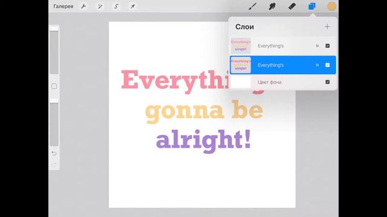This screenshot has height=217, width=387.
Task: Adjust the brush opacity slider
Action: point(54,122)
